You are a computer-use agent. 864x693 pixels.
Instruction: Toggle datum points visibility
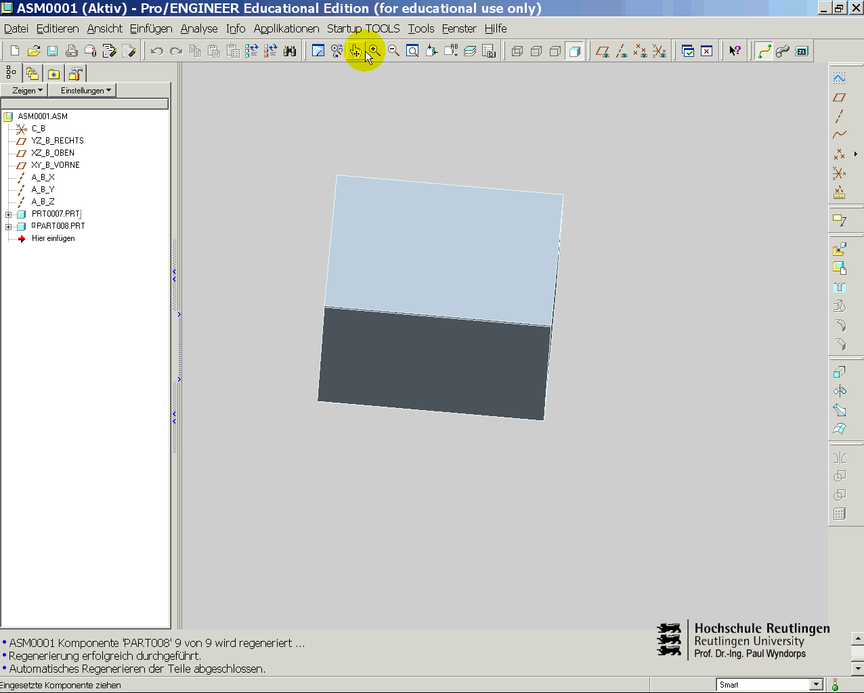640,51
